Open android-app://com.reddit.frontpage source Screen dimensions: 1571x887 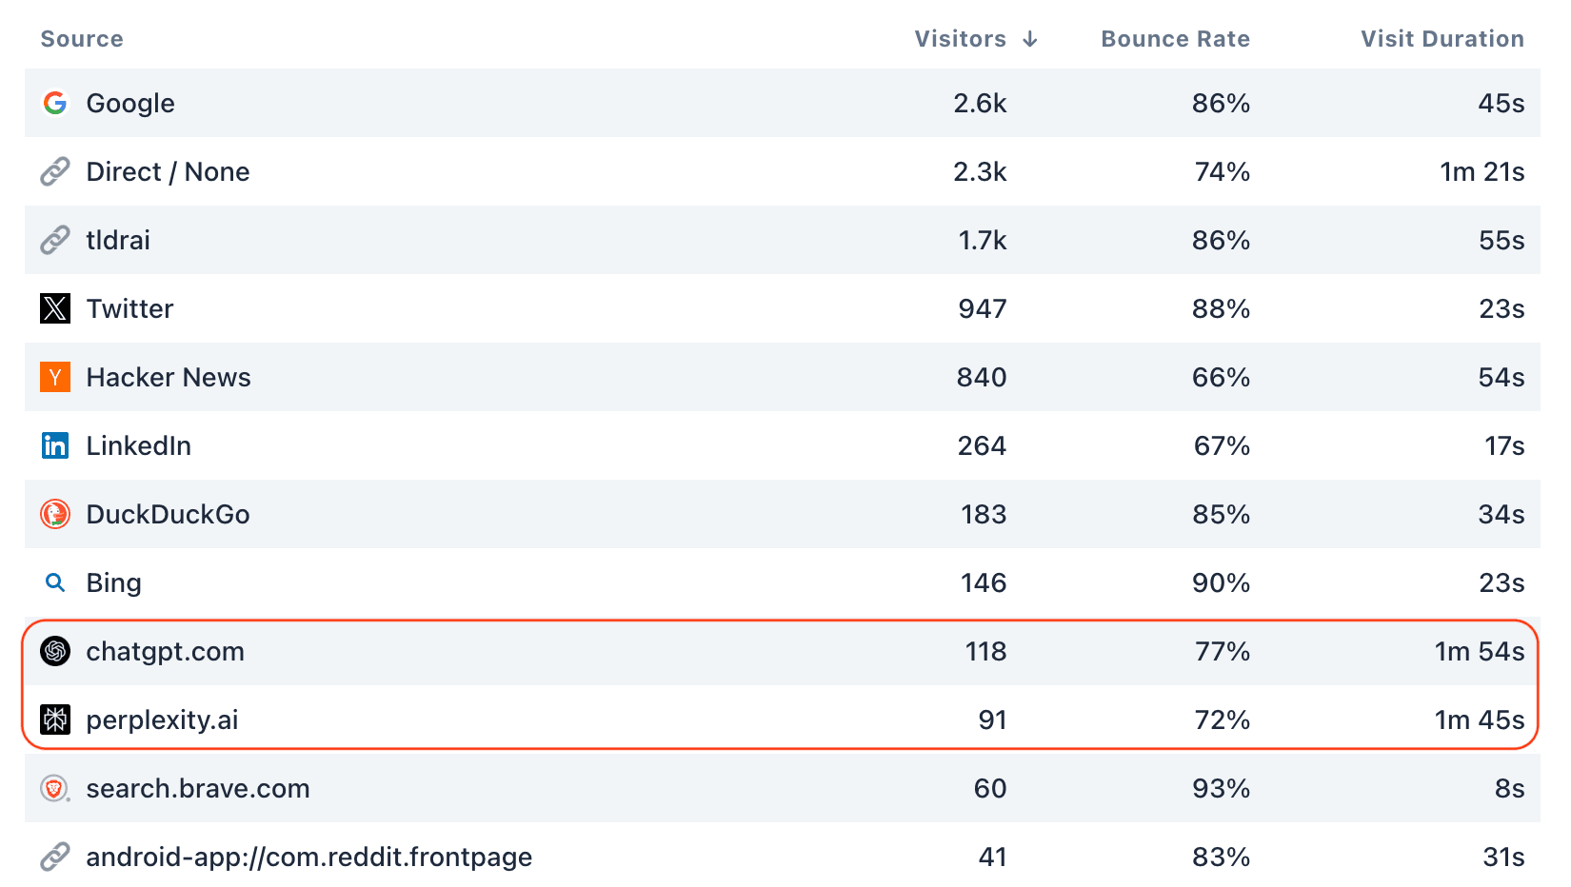308,857
